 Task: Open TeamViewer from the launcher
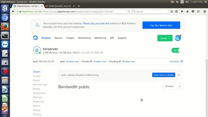[x=5, y=45]
